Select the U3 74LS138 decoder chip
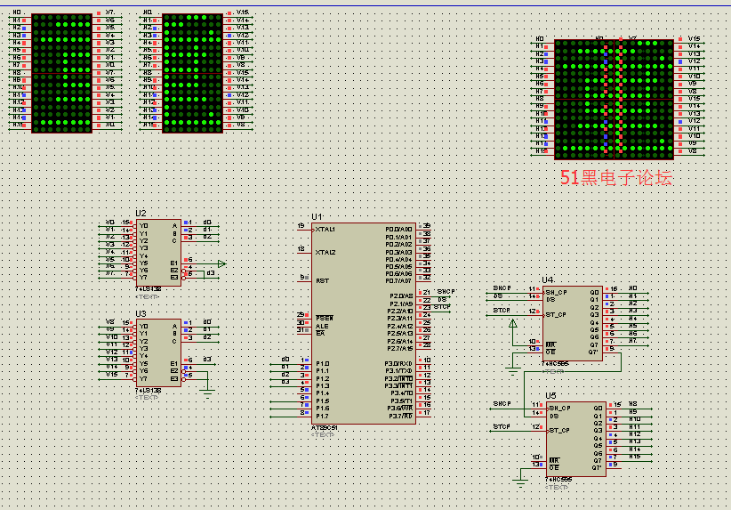 (x=157, y=353)
